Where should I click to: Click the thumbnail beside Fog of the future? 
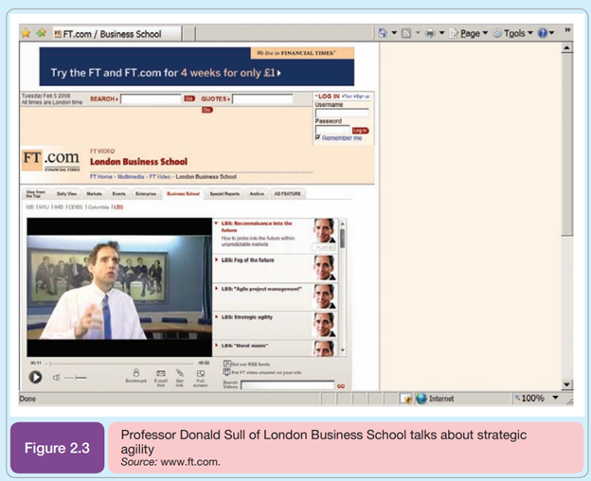[x=324, y=268]
